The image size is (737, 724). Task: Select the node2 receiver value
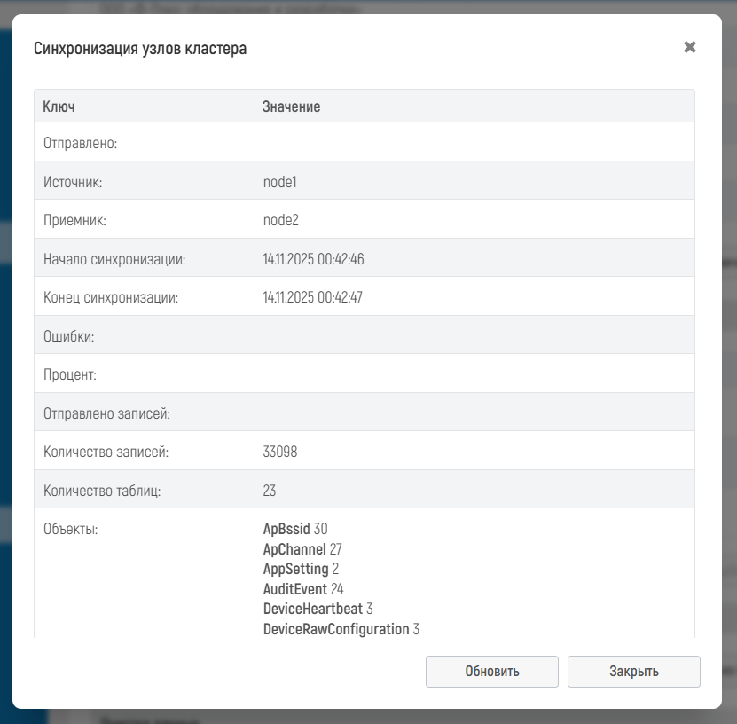pyautogui.click(x=280, y=220)
